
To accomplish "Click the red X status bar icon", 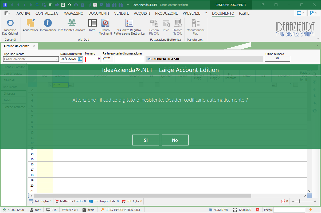I will point(258,210).
